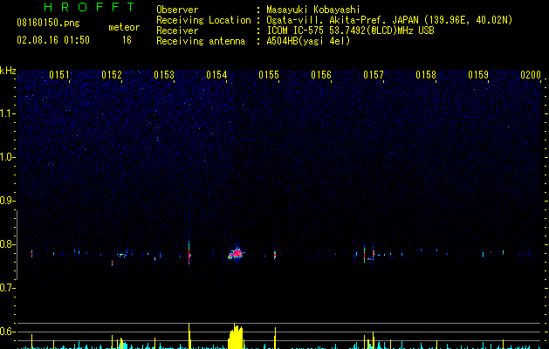Click the 0153 time marker

(164, 75)
